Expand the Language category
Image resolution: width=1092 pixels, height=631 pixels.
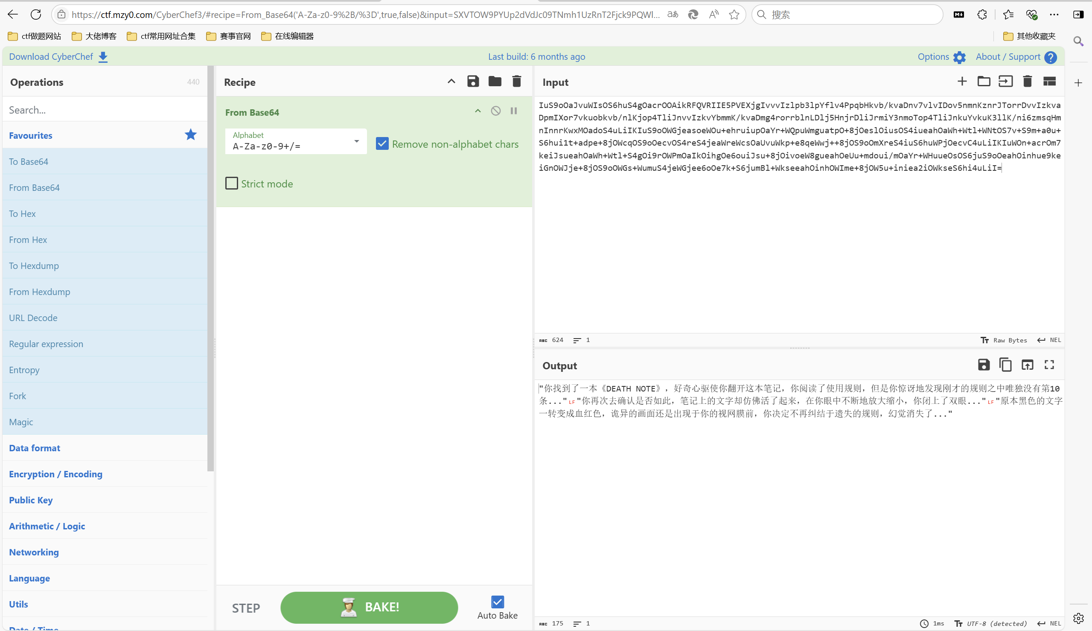tap(29, 578)
